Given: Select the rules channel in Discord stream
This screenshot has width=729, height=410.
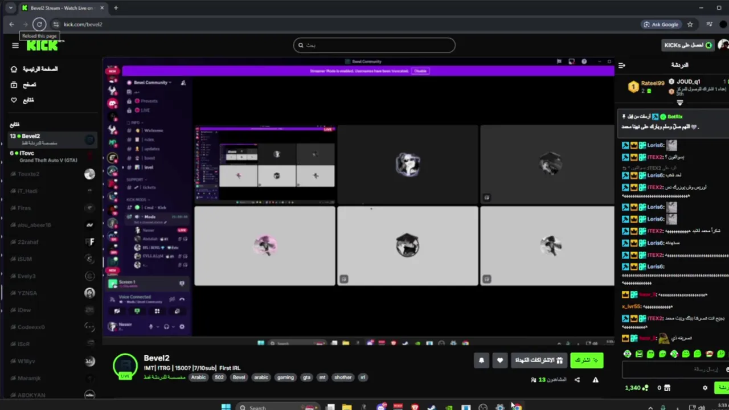Looking at the screenshot, I should pyautogui.click(x=149, y=140).
